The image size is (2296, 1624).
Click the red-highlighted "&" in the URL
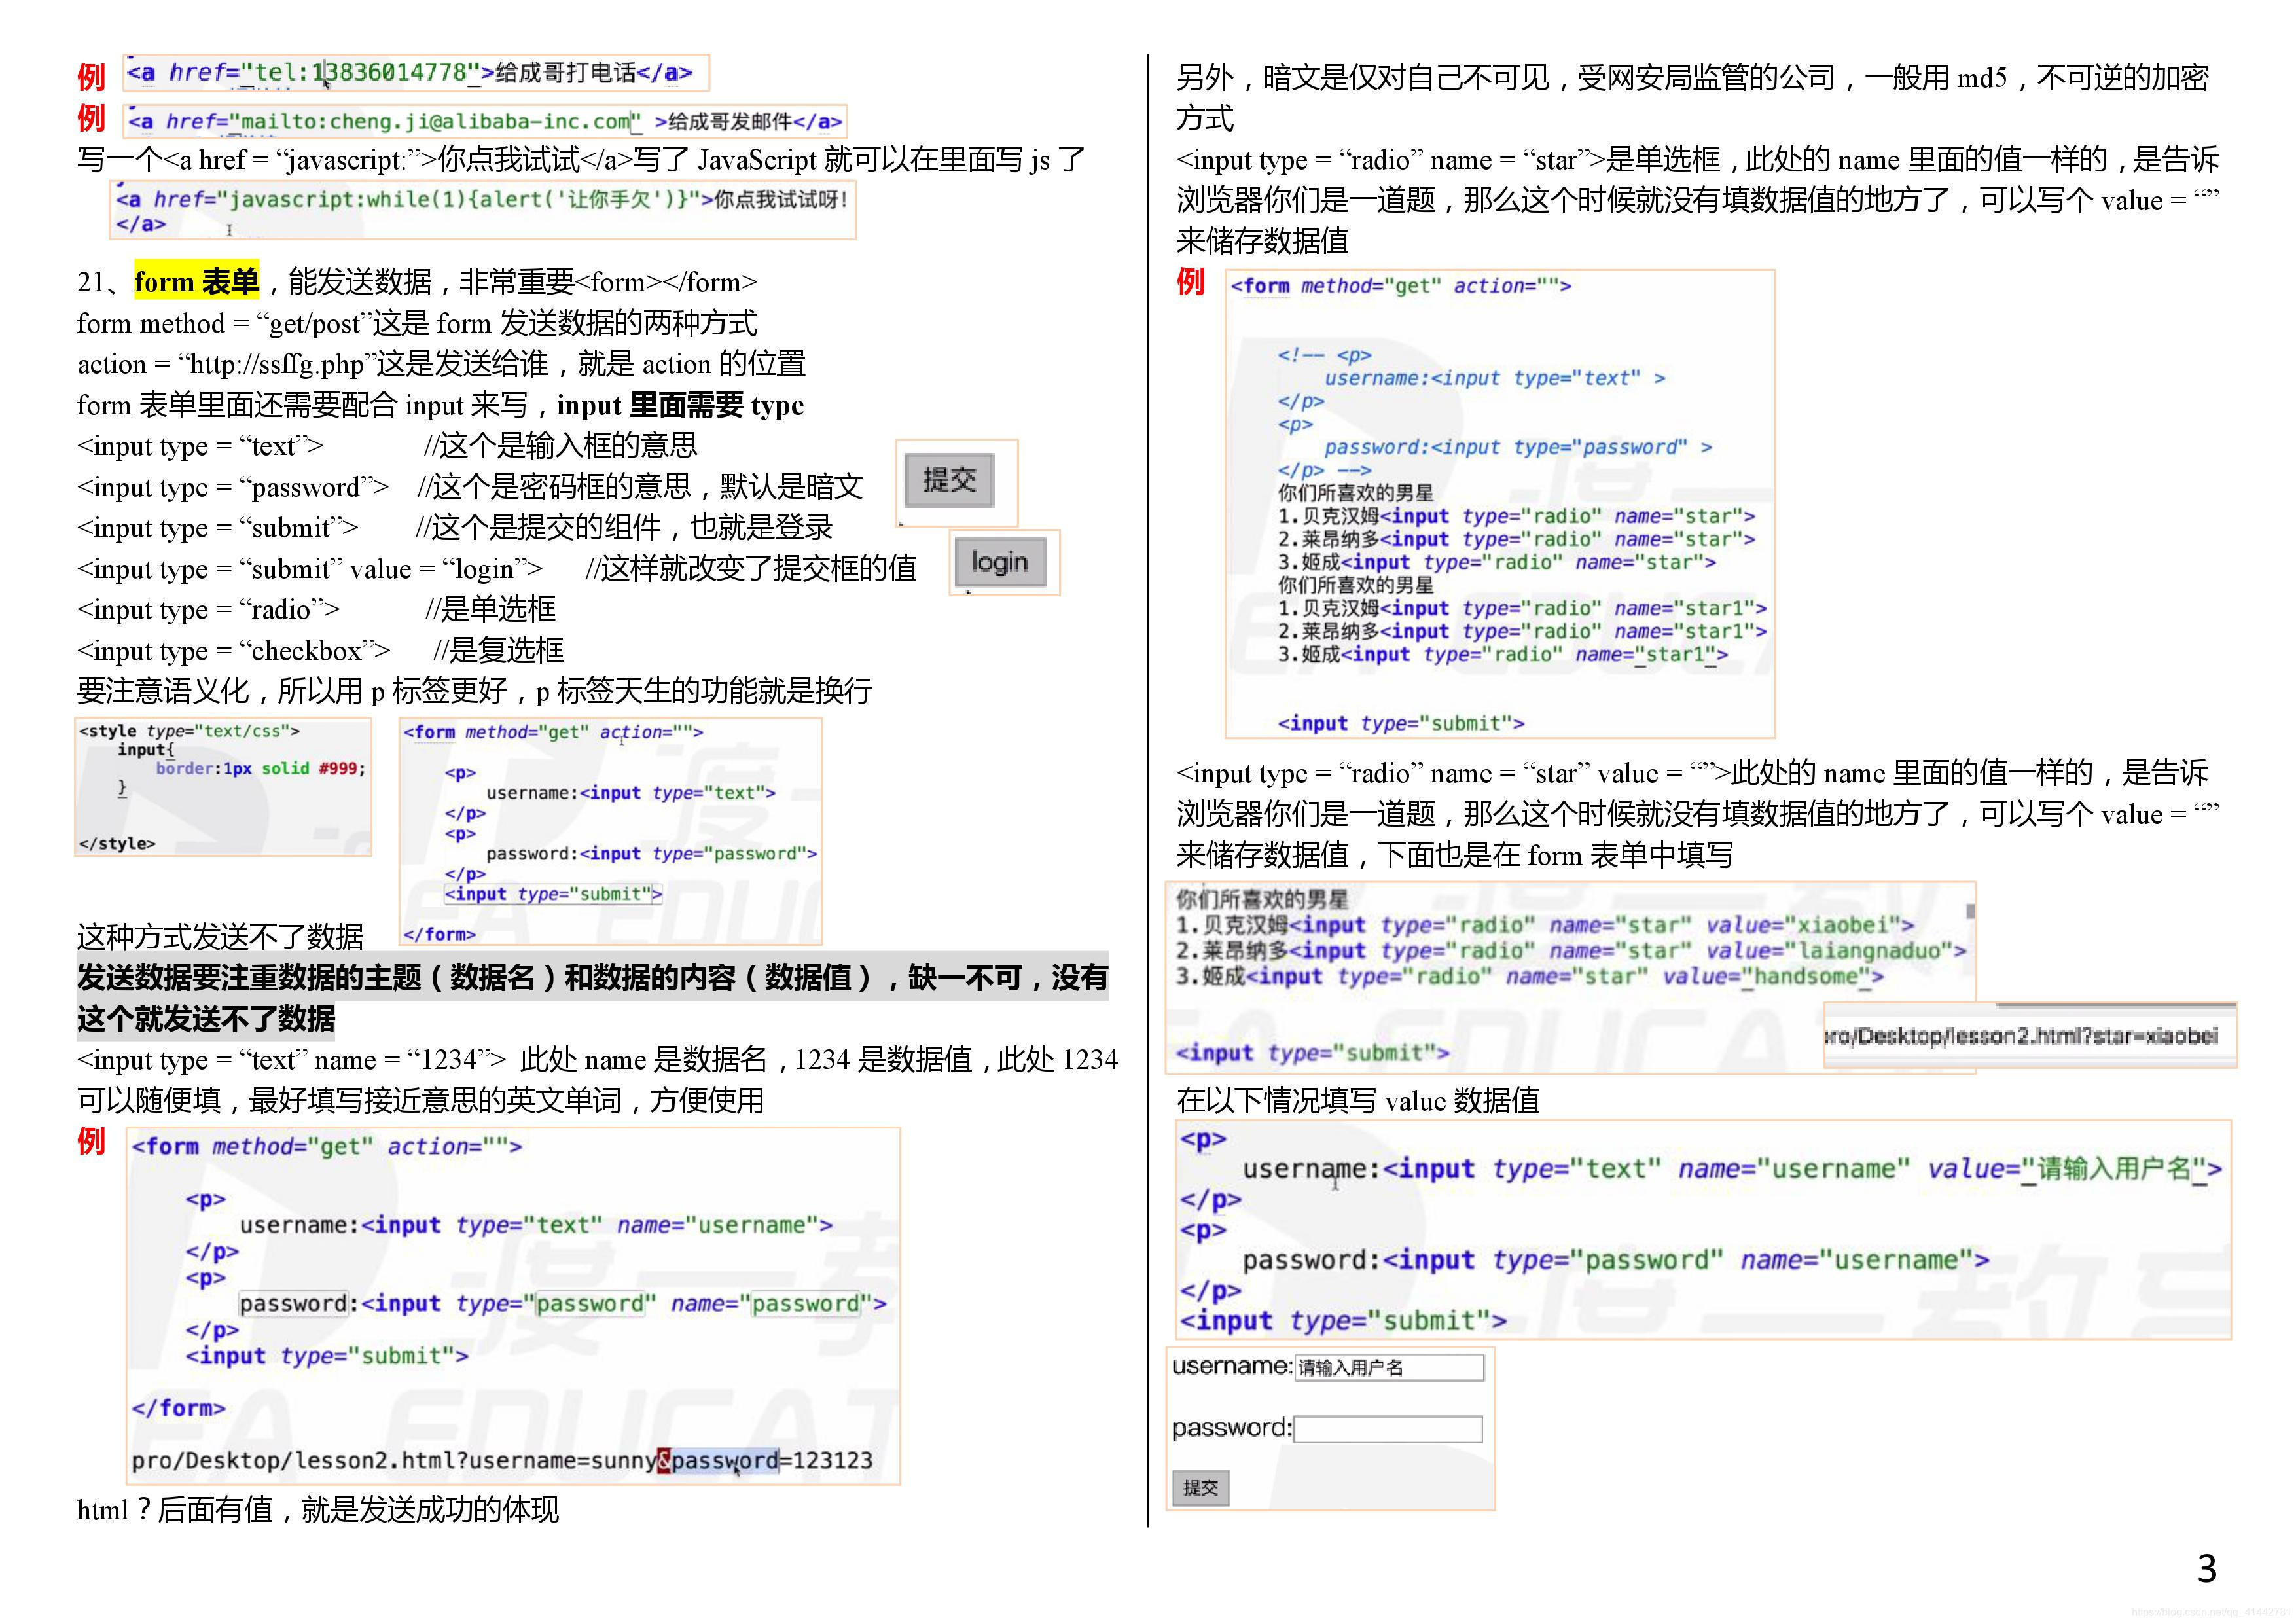point(664,1460)
